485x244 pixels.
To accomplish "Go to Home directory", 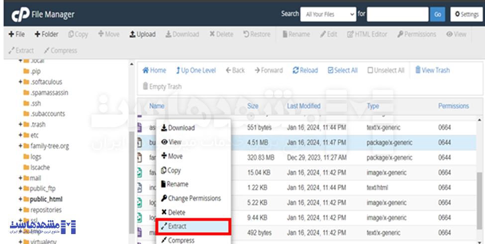I will click(x=154, y=70).
